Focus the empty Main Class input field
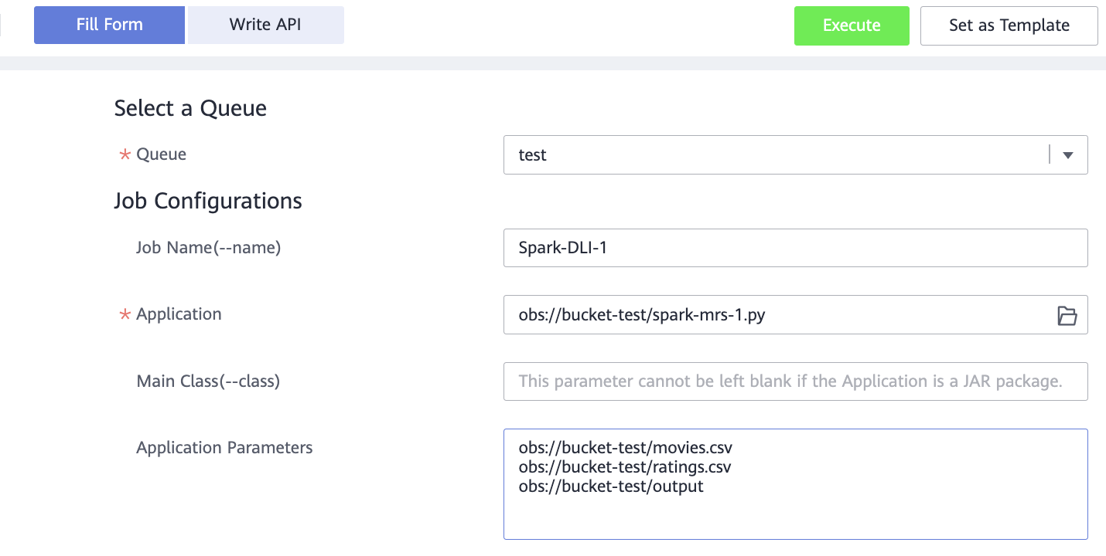The image size is (1106, 556). tap(795, 381)
